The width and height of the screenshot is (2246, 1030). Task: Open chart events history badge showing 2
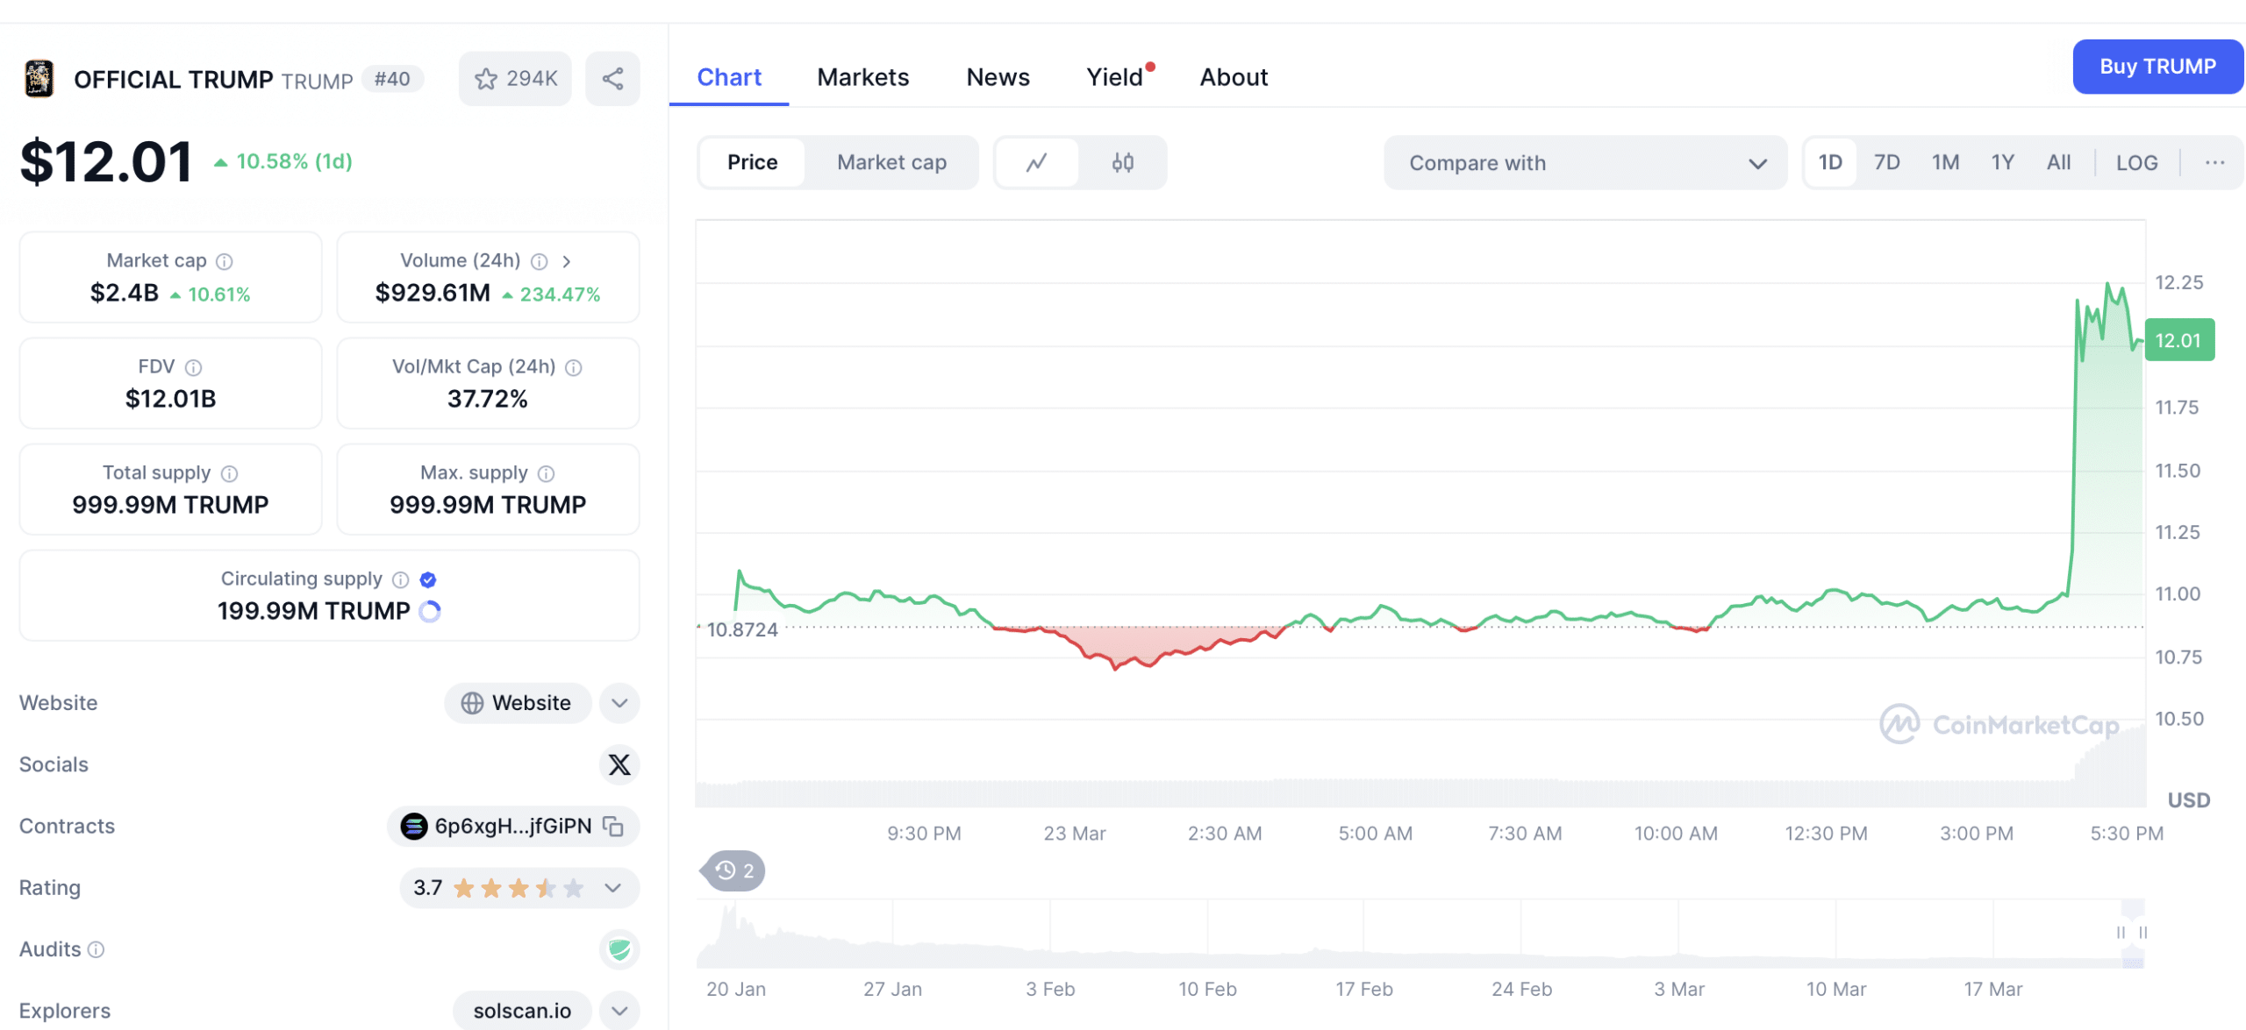[733, 870]
